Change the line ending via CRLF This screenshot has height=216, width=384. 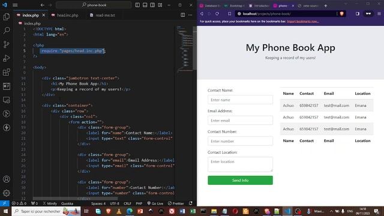point(127,203)
